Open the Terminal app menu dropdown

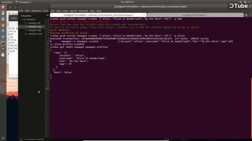pos(24,2)
